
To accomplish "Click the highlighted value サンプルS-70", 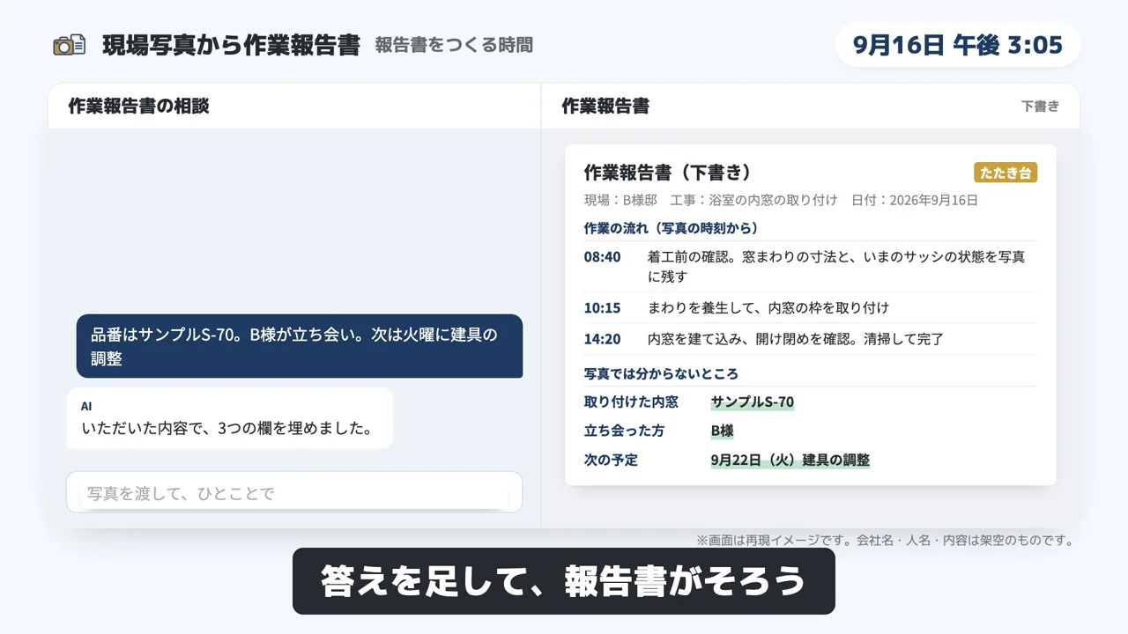I will click(753, 402).
